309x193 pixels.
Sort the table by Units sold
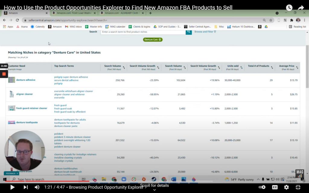coord(241,68)
